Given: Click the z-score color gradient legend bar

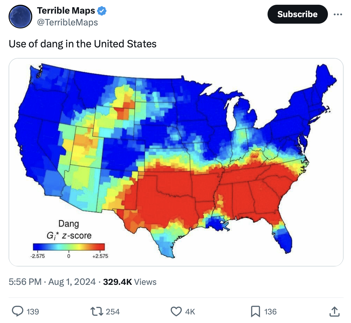Looking at the screenshot, I should coord(69,247).
